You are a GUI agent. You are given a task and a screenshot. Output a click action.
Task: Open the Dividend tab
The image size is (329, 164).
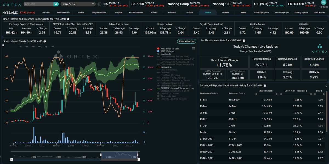171,13
